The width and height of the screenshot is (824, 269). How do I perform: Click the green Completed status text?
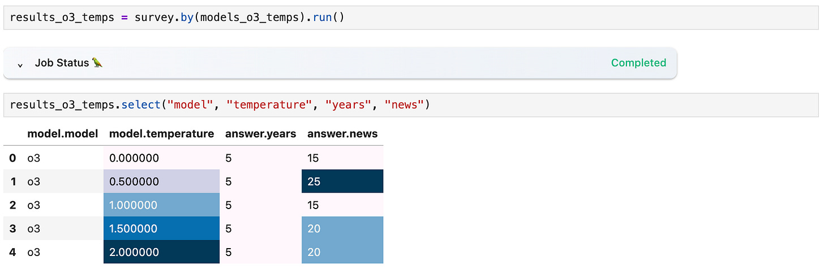pyautogui.click(x=638, y=63)
